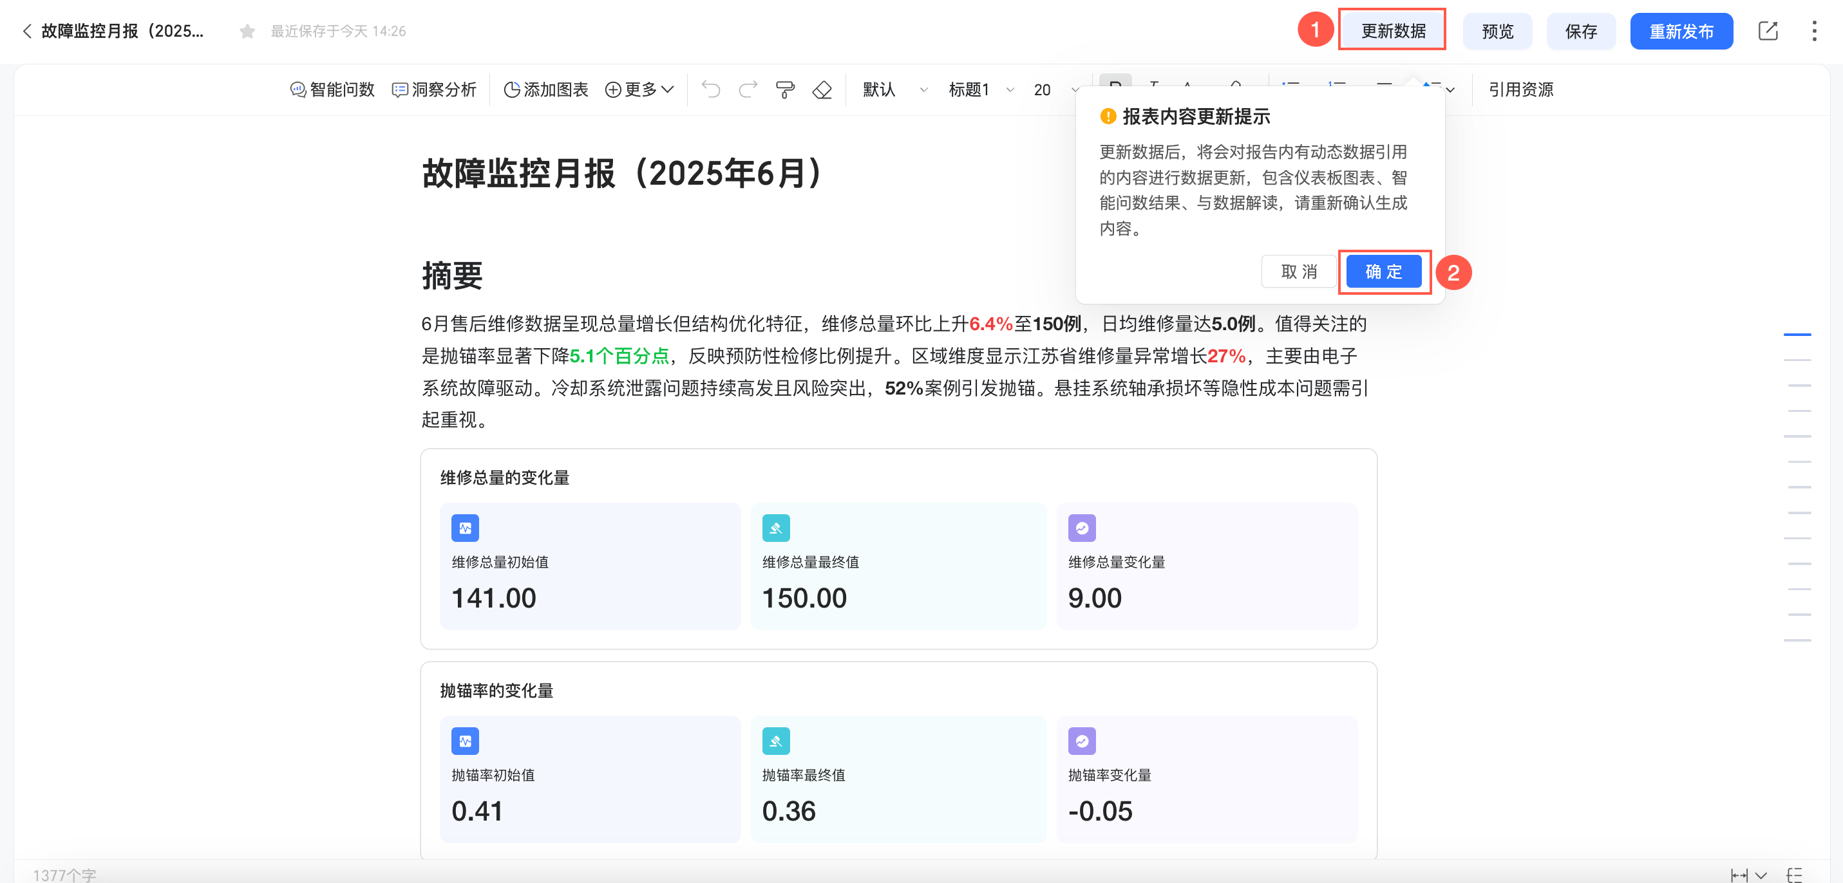Open the 默认 font dropdown

coord(894,89)
